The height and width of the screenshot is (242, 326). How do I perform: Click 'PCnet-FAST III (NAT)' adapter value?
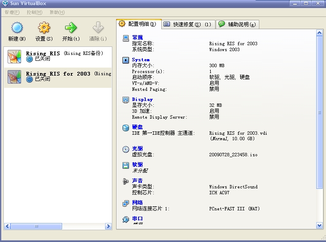coord(234,209)
